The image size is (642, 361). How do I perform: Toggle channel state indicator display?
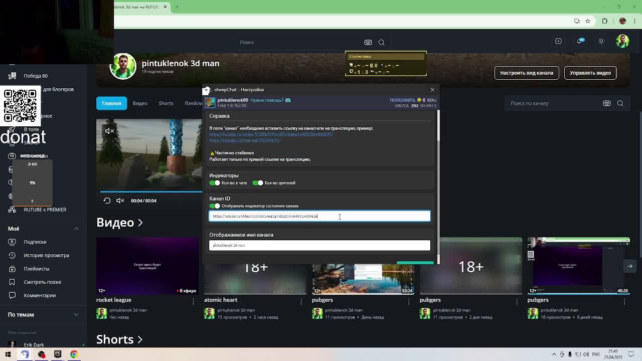pos(215,206)
